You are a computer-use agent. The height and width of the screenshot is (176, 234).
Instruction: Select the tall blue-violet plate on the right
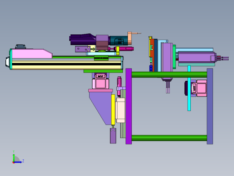coord(210,106)
